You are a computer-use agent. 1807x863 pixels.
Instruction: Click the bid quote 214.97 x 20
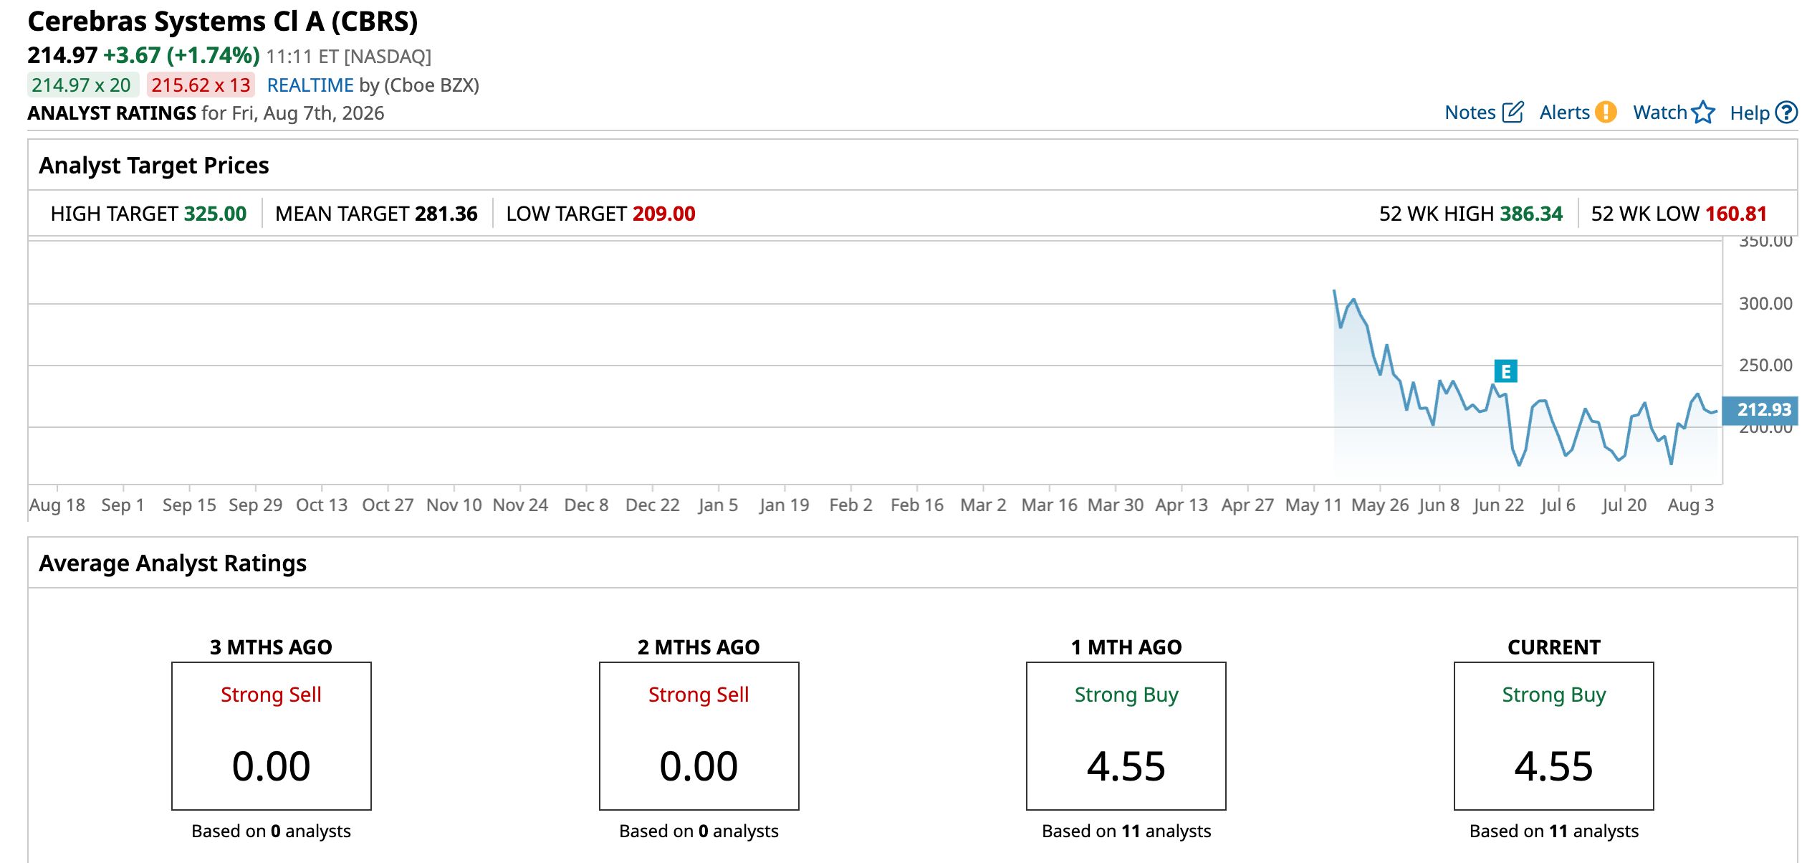(82, 85)
